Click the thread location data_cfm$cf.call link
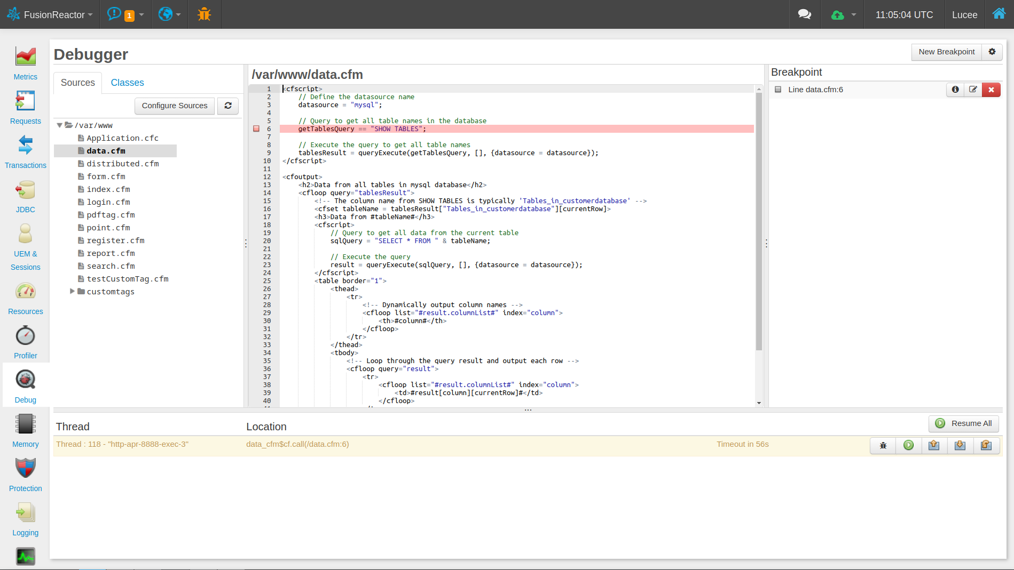 pos(297,444)
